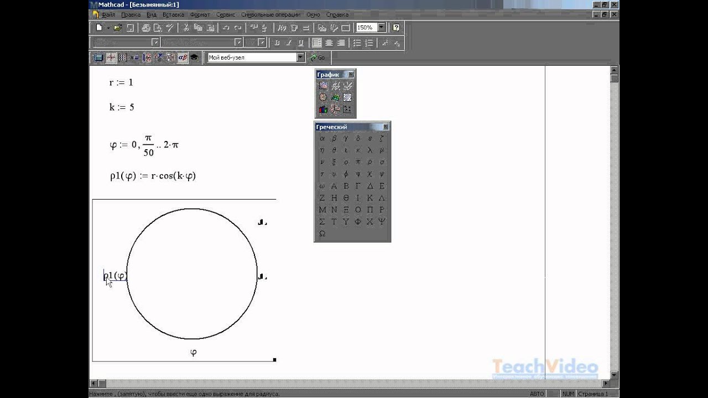The height and width of the screenshot is (398, 708).
Task: Save the worksheet using the diskette icon
Action: [x=130, y=28]
